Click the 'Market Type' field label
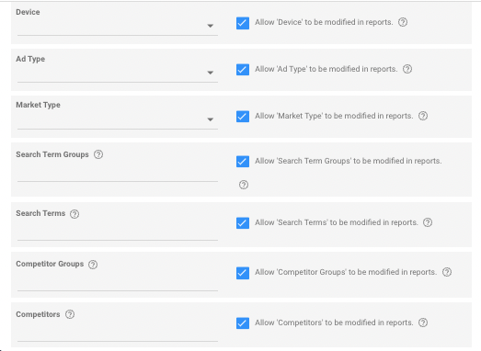The image size is (481, 351). coord(38,105)
